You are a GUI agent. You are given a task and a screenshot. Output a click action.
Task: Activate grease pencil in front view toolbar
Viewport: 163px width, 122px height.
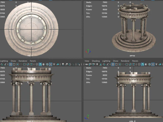pos(5,64)
